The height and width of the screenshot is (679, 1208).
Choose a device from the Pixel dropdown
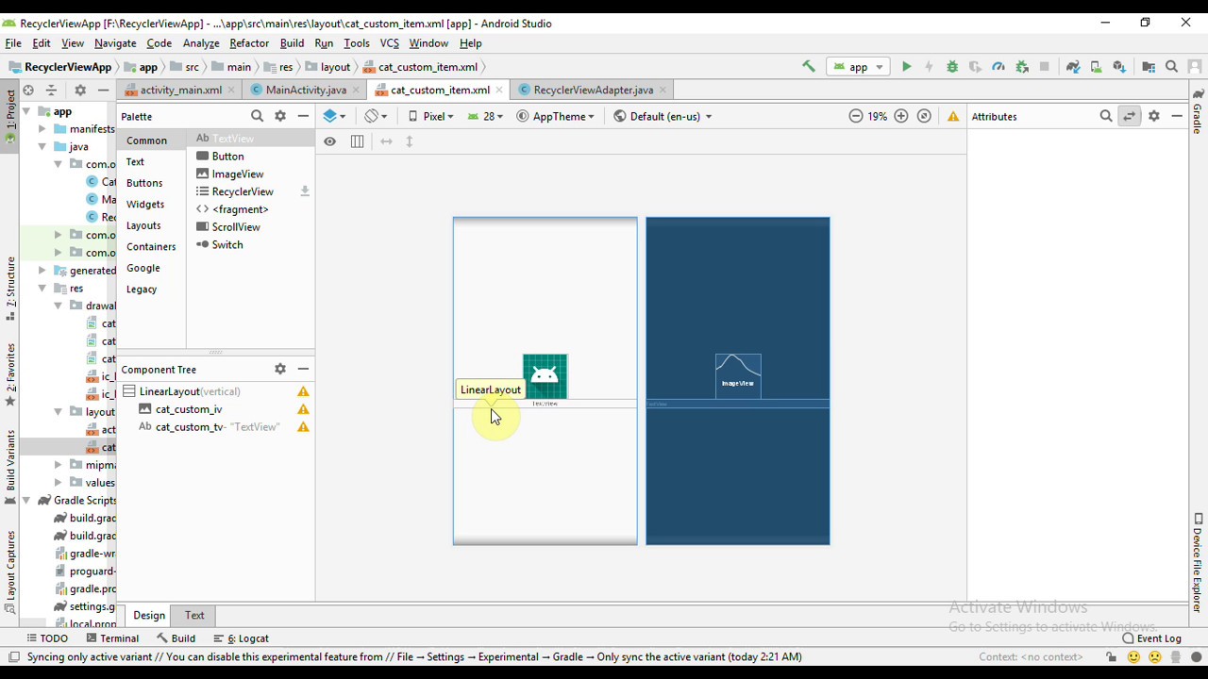coord(431,116)
